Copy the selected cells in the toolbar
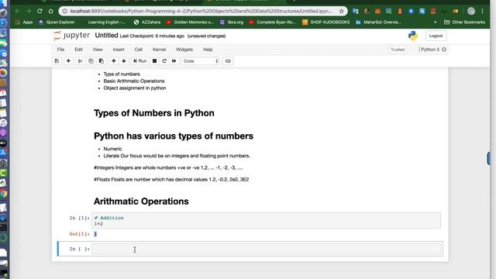496x279 pixels. pyautogui.click(x=91, y=61)
